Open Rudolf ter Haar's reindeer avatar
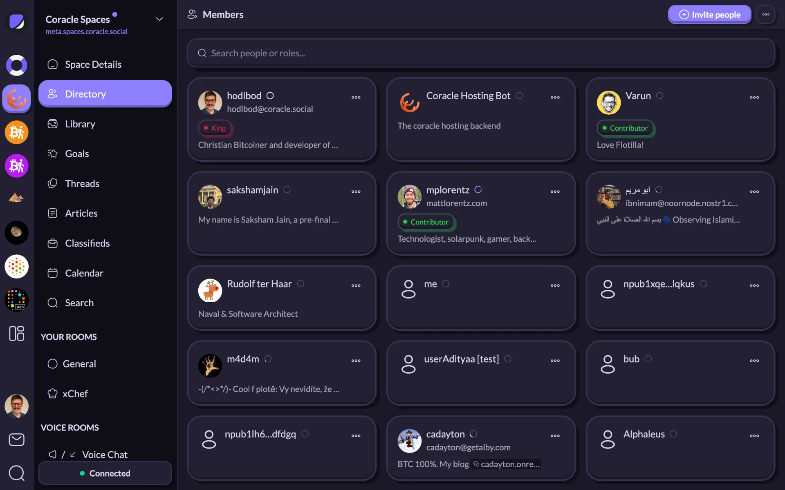Screen dimensions: 785x490 [210, 290]
